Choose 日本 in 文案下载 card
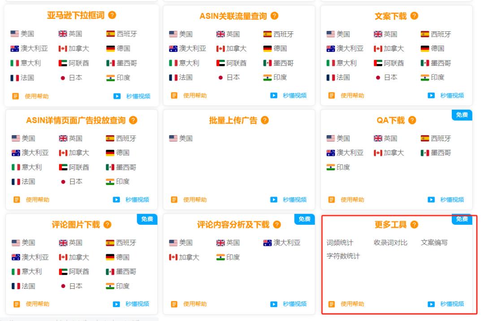 386,77
